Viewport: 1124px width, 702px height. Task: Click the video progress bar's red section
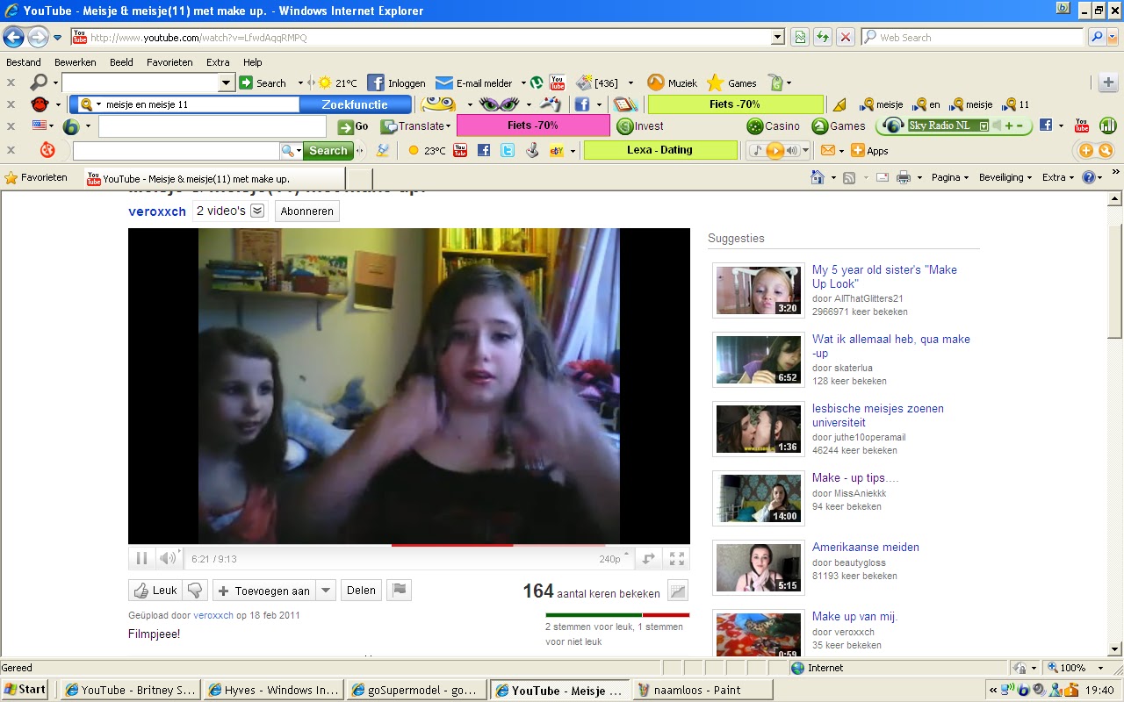pyautogui.click(x=452, y=545)
